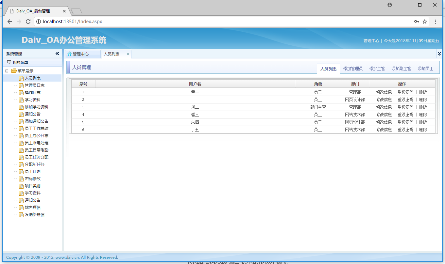Click 删除 in row number 2
The width and height of the screenshot is (445, 264).
pos(423,100)
